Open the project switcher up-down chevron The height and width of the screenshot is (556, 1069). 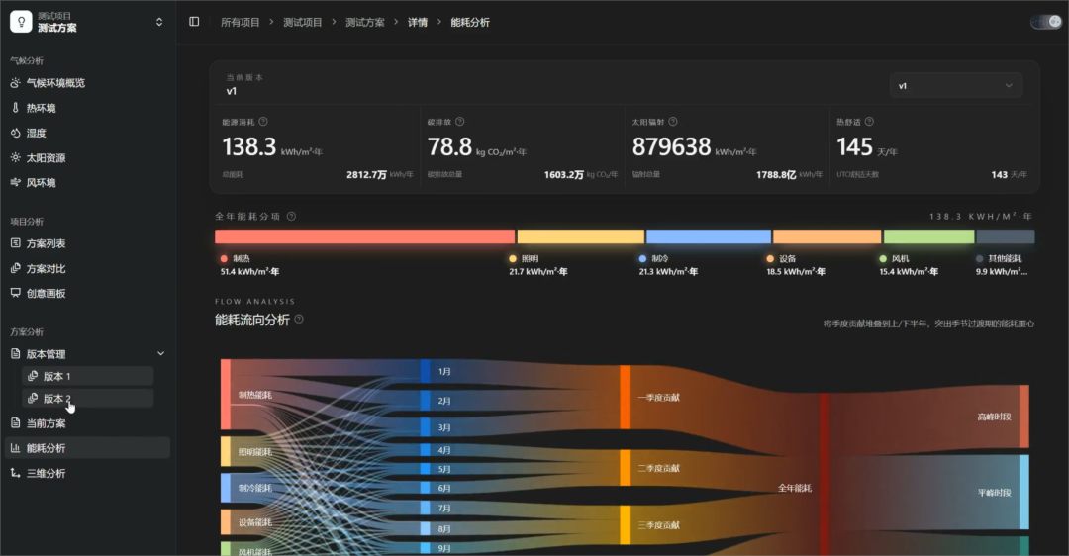[x=159, y=22]
